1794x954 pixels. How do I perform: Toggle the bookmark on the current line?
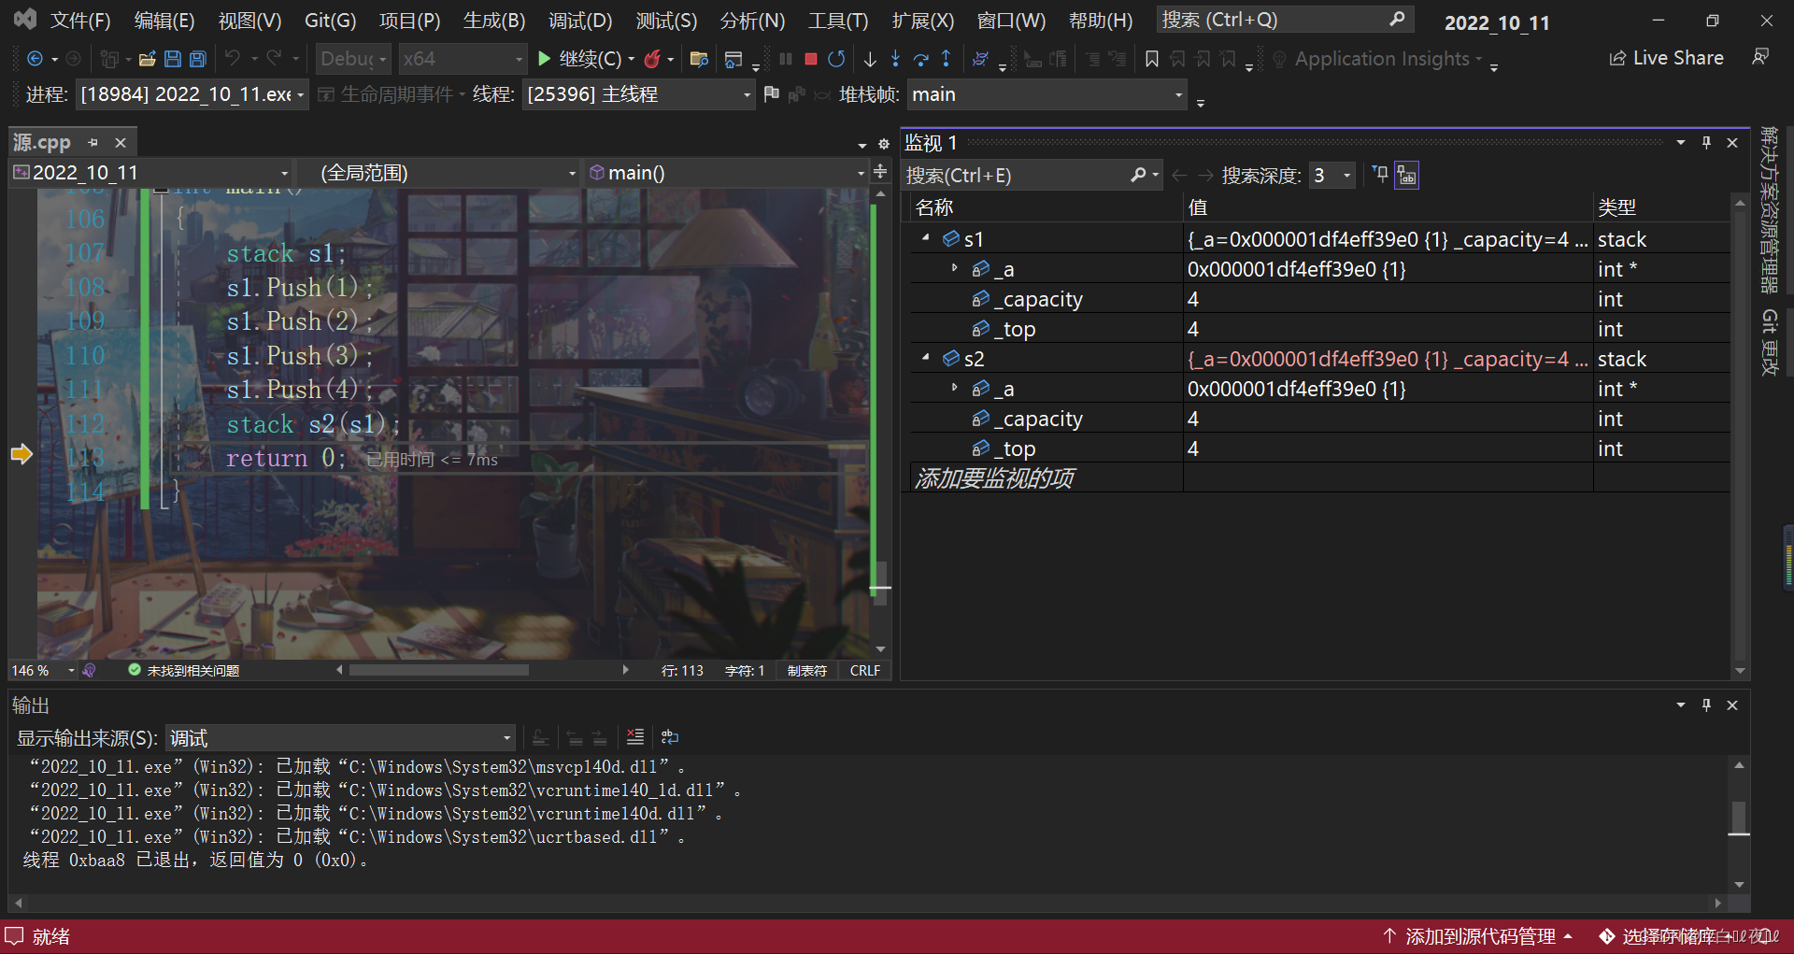coord(1152,59)
